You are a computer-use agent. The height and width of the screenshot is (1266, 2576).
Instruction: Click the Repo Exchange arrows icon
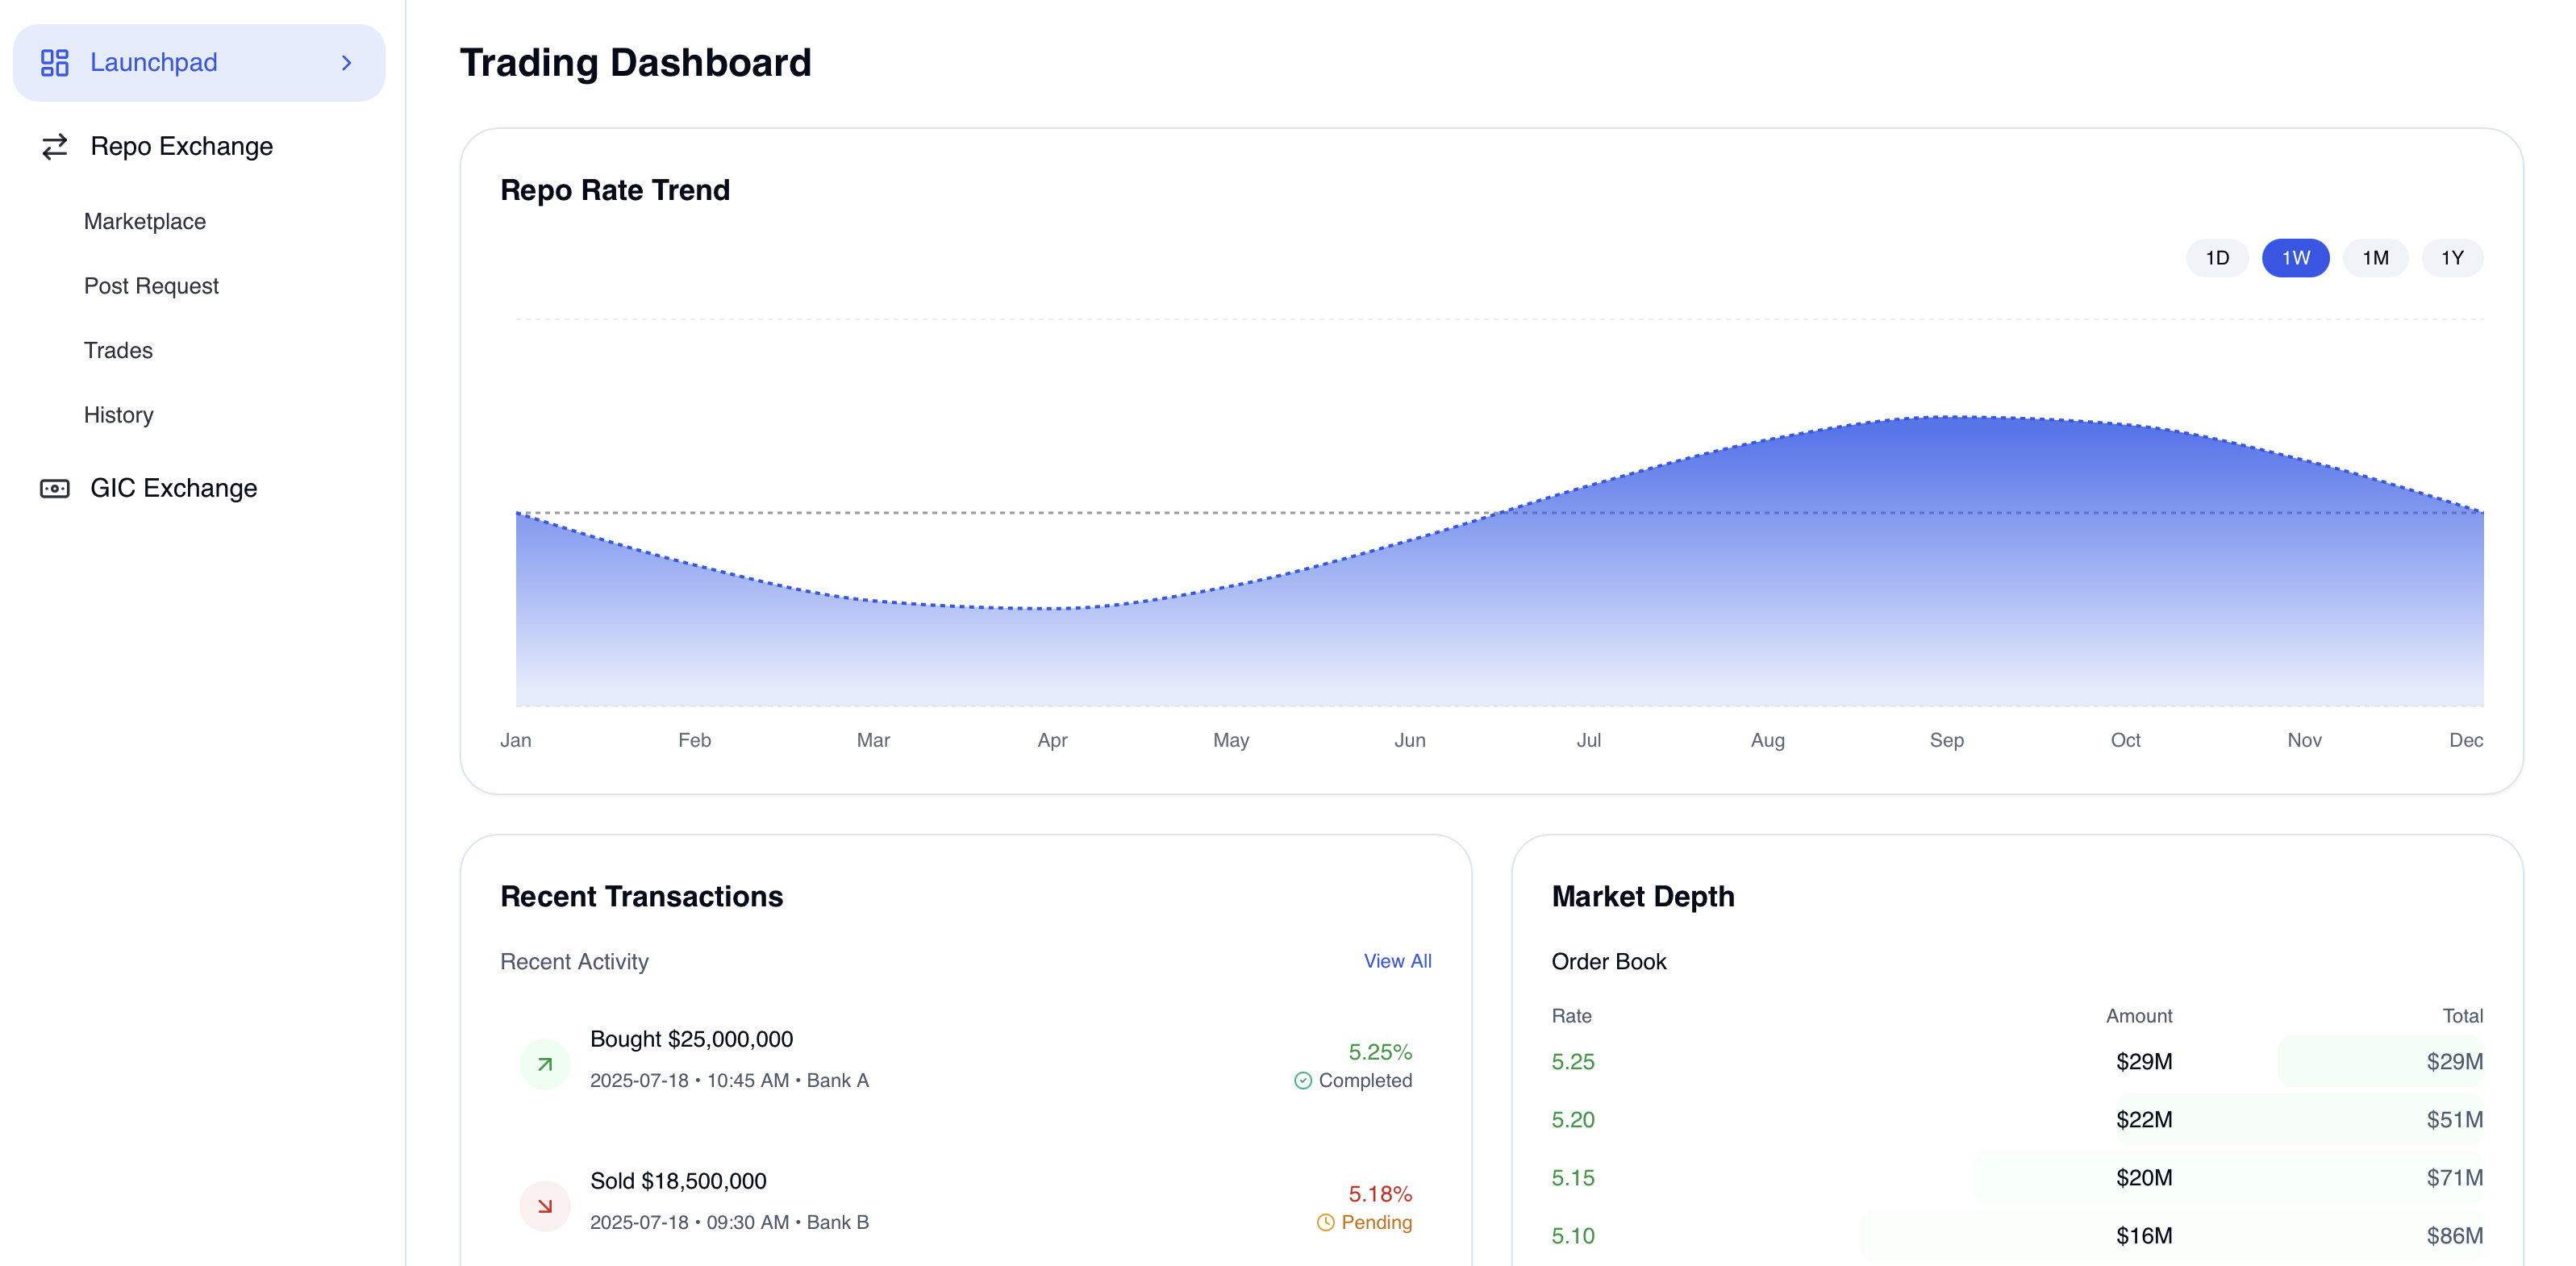pos(54,147)
